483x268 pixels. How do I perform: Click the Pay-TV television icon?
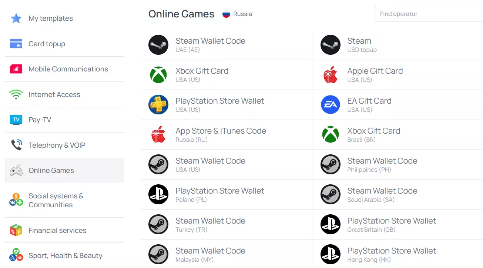[16, 120]
